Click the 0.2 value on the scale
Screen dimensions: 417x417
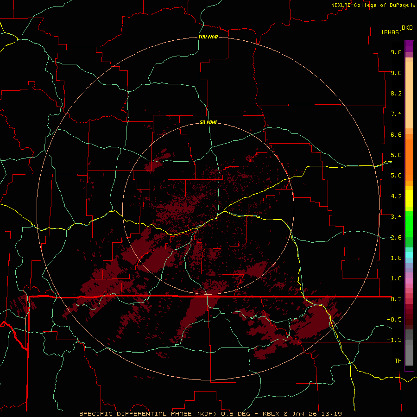coord(396,299)
